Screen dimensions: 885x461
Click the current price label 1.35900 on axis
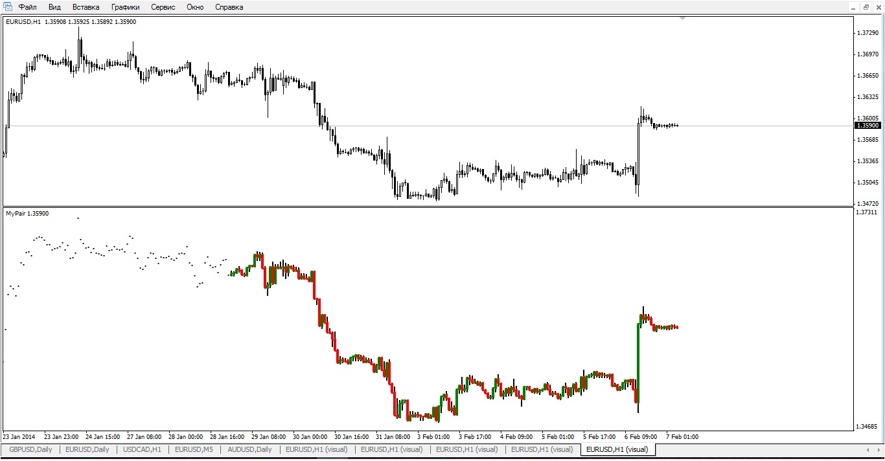tap(868, 126)
